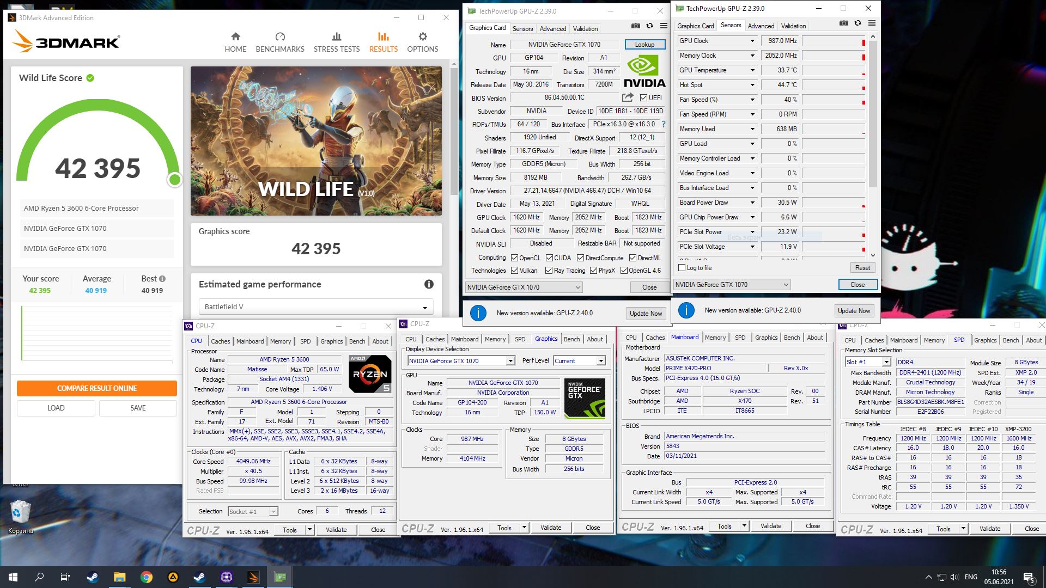Screen dimensions: 1046x588
Task: Open hamburger menu in GPU-Z Graphics Card window
Action: point(664,26)
